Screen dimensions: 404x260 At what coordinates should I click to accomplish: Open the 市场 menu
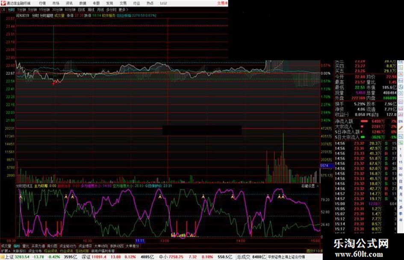click(x=56, y=3)
